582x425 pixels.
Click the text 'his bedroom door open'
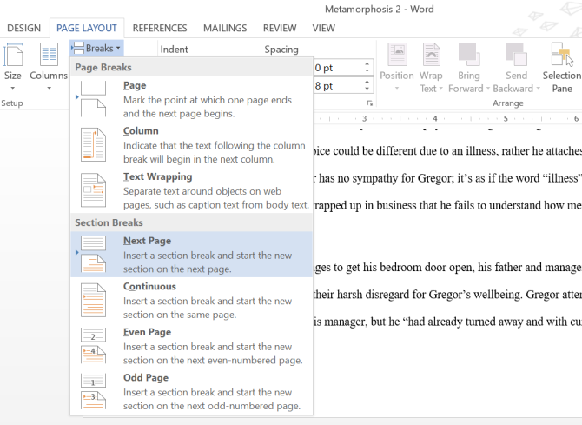coord(417,268)
